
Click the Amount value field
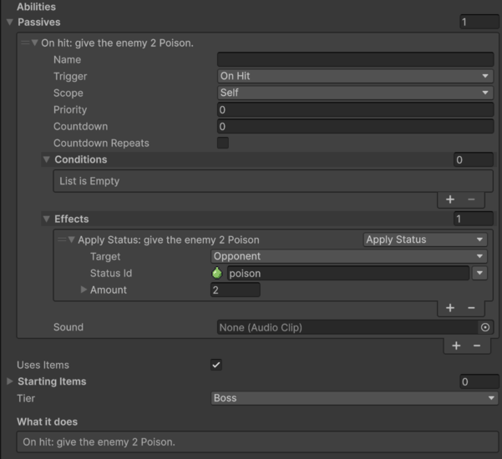[x=236, y=290]
